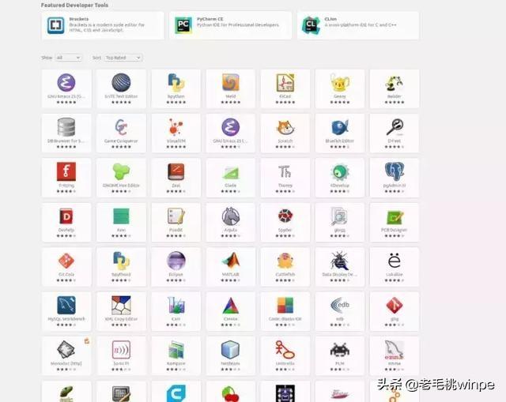Open the Spyder app tile
Image resolution: width=506 pixels, height=402 pixels.
tap(285, 222)
